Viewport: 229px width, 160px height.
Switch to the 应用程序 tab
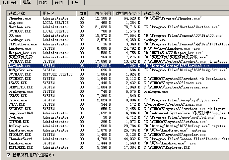pyautogui.click(x=11, y=3)
